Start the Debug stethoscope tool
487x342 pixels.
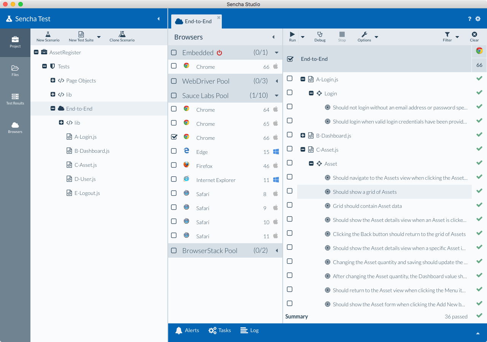click(320, 34)
